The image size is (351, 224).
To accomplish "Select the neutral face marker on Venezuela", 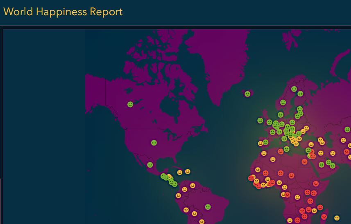I will click(192, 186).
